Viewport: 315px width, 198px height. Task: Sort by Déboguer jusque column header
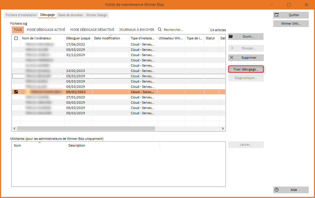click(78, 38)
